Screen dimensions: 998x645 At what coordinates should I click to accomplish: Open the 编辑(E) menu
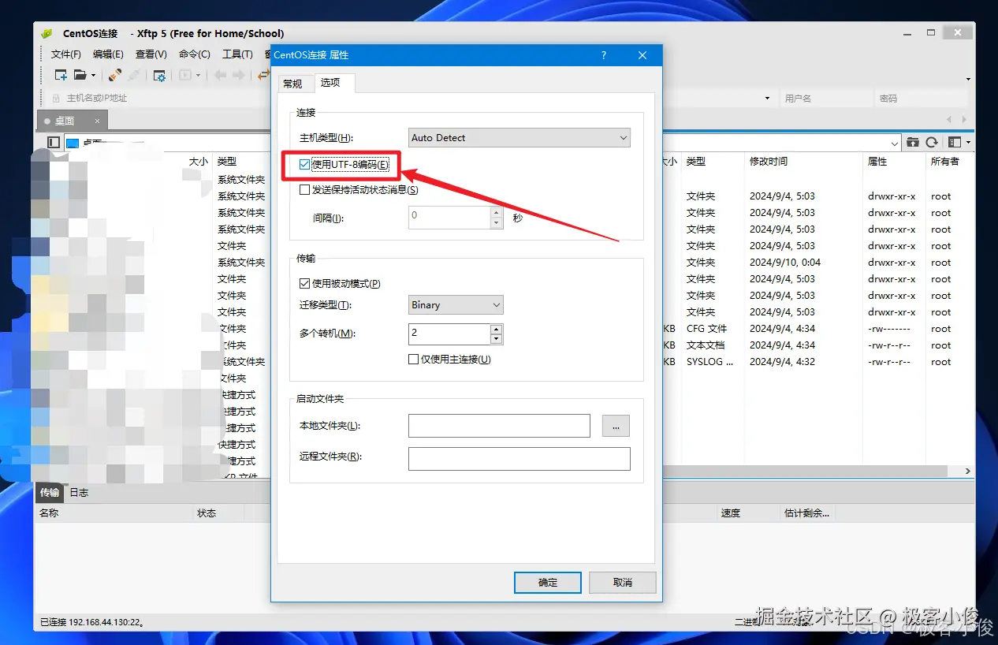point(108,54)
